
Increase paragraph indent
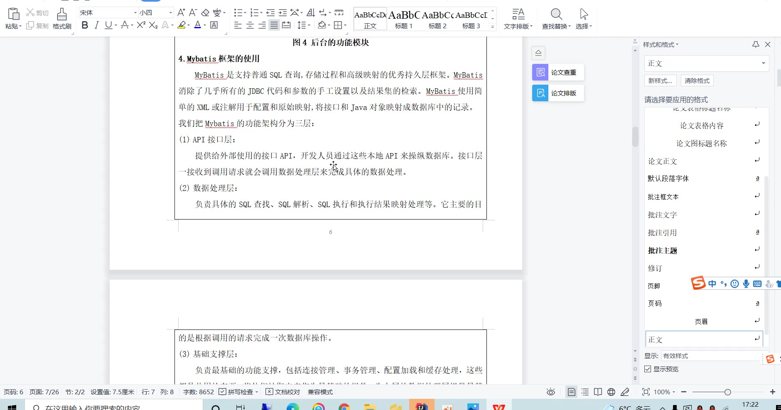pos(282,12)
